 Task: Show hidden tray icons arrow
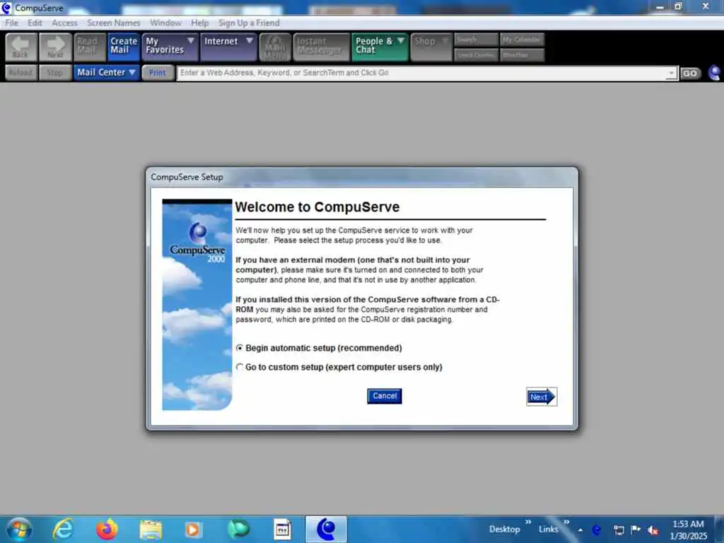click(580, 530)
